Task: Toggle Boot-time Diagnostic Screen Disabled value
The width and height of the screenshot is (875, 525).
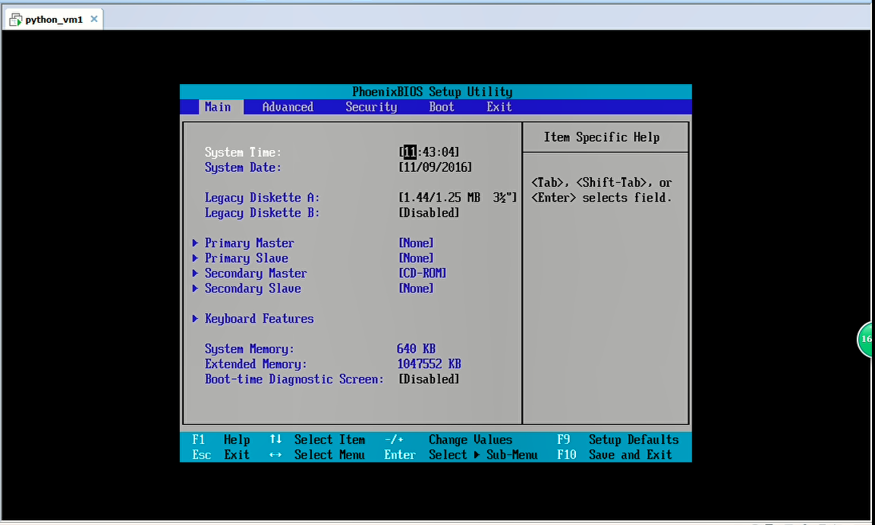Action: (429, 379)
